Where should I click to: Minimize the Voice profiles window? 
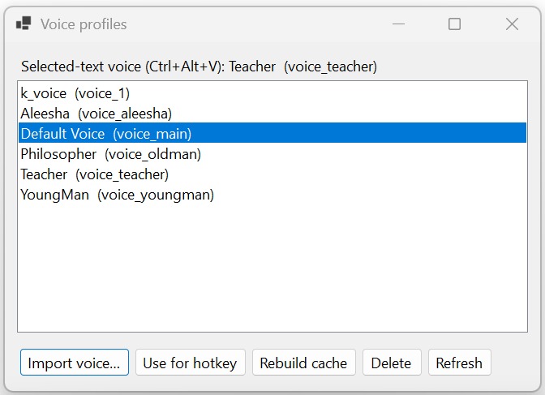398,24
